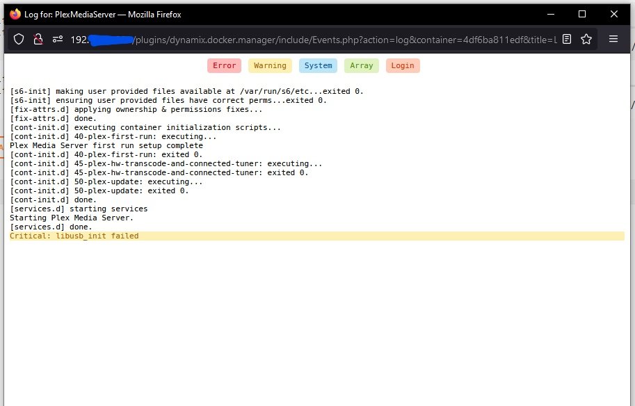Click '[cont-init.d] 50-plex-update: exited 0.' line
635x406 pixels.
click(99, 190)
